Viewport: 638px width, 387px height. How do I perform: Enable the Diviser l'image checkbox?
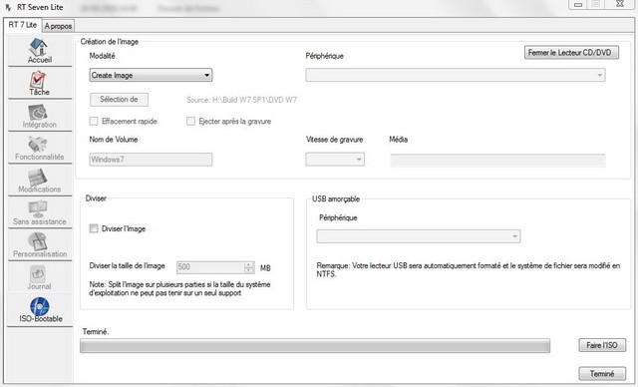[x=94, y=228]
